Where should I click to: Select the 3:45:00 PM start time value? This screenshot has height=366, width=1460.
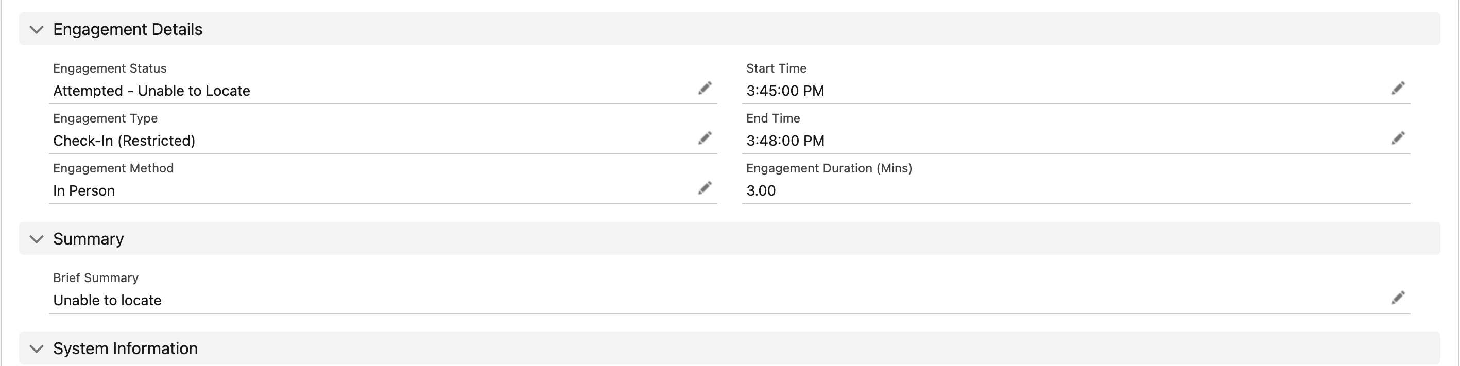tap(785, 91)
